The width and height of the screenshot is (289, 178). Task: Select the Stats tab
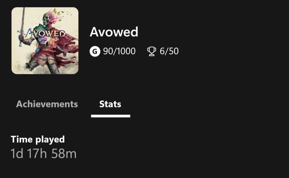point(110,104)
